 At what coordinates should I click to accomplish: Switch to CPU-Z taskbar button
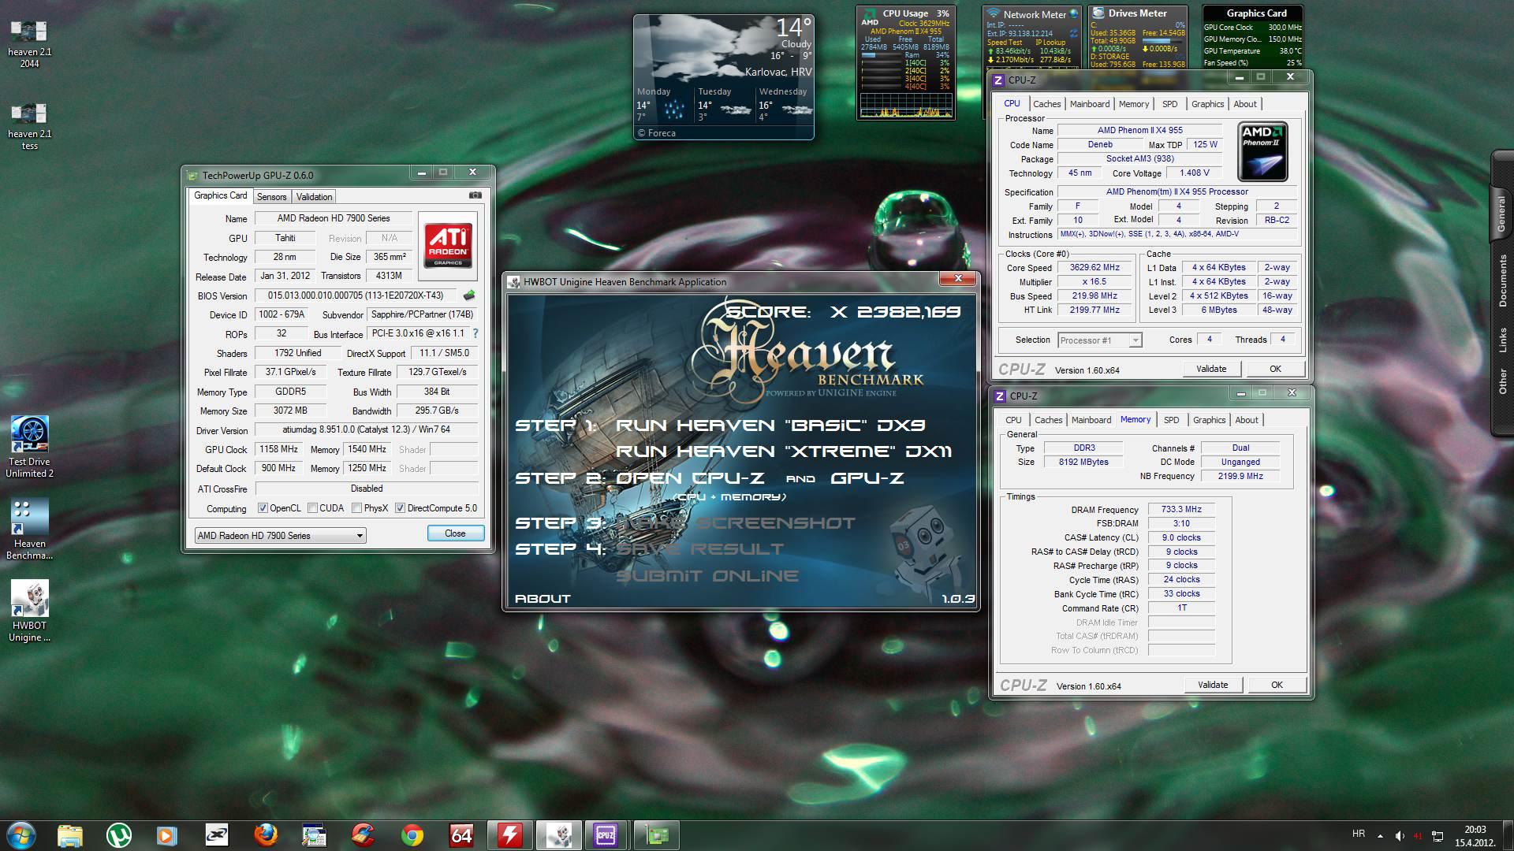point(606,835)
